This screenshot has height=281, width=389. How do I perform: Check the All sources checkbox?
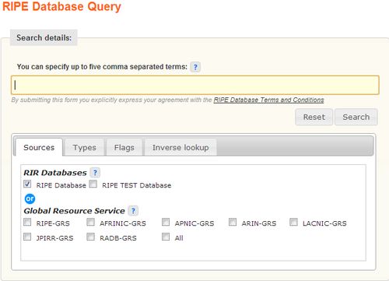(x=166, y=237)
